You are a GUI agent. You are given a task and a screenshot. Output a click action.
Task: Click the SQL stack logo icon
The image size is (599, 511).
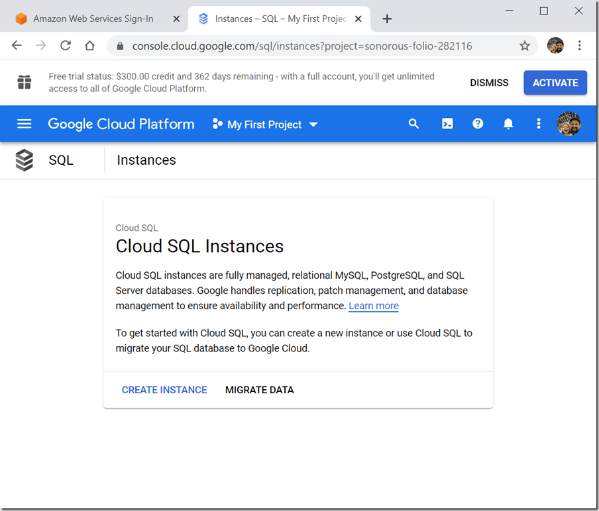point(25,160)
